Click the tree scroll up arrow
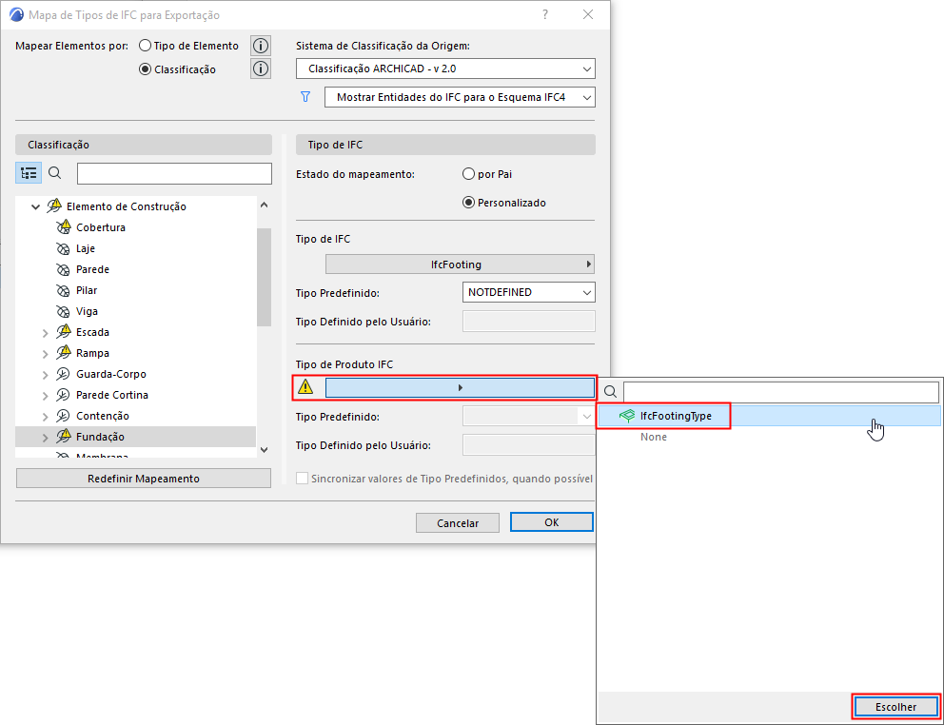 click(264, 205)
